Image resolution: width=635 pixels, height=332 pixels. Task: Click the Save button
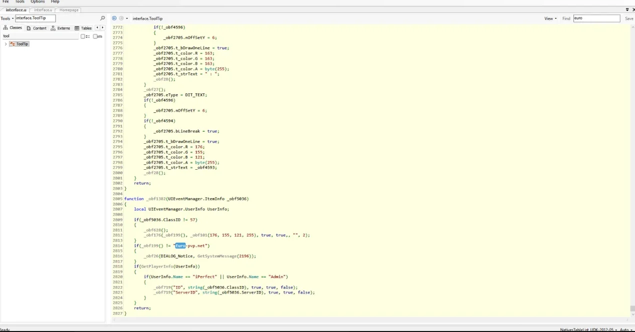point(629,18)
